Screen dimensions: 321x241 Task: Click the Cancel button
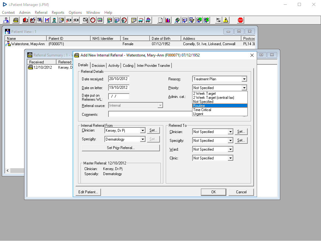pos(241,192)
